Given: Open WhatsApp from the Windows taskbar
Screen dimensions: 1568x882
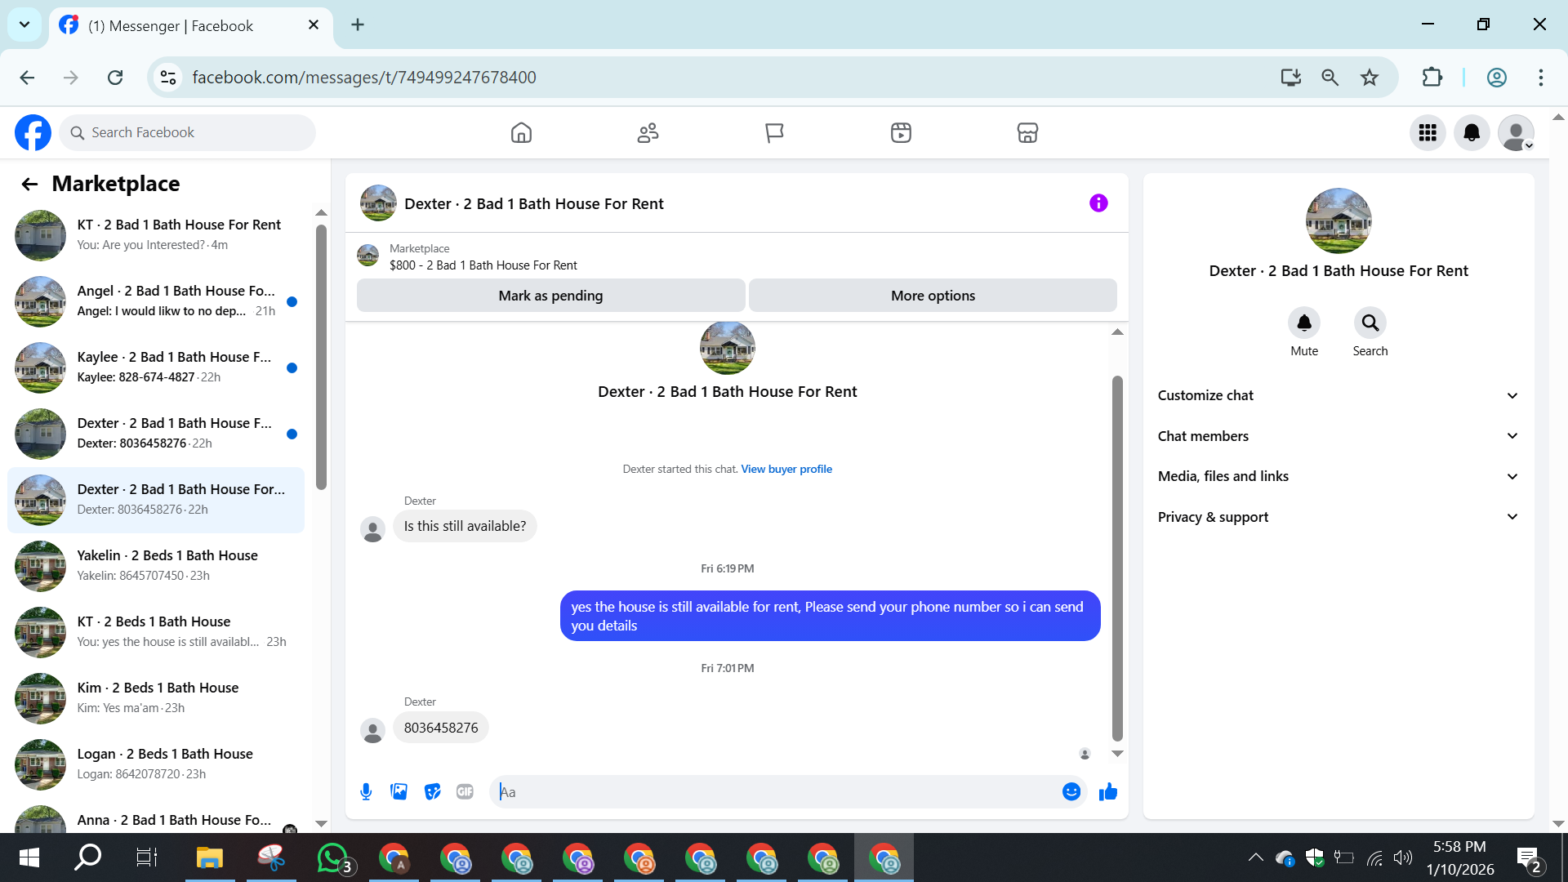Looking at the screenshot, I should [332, 858].
